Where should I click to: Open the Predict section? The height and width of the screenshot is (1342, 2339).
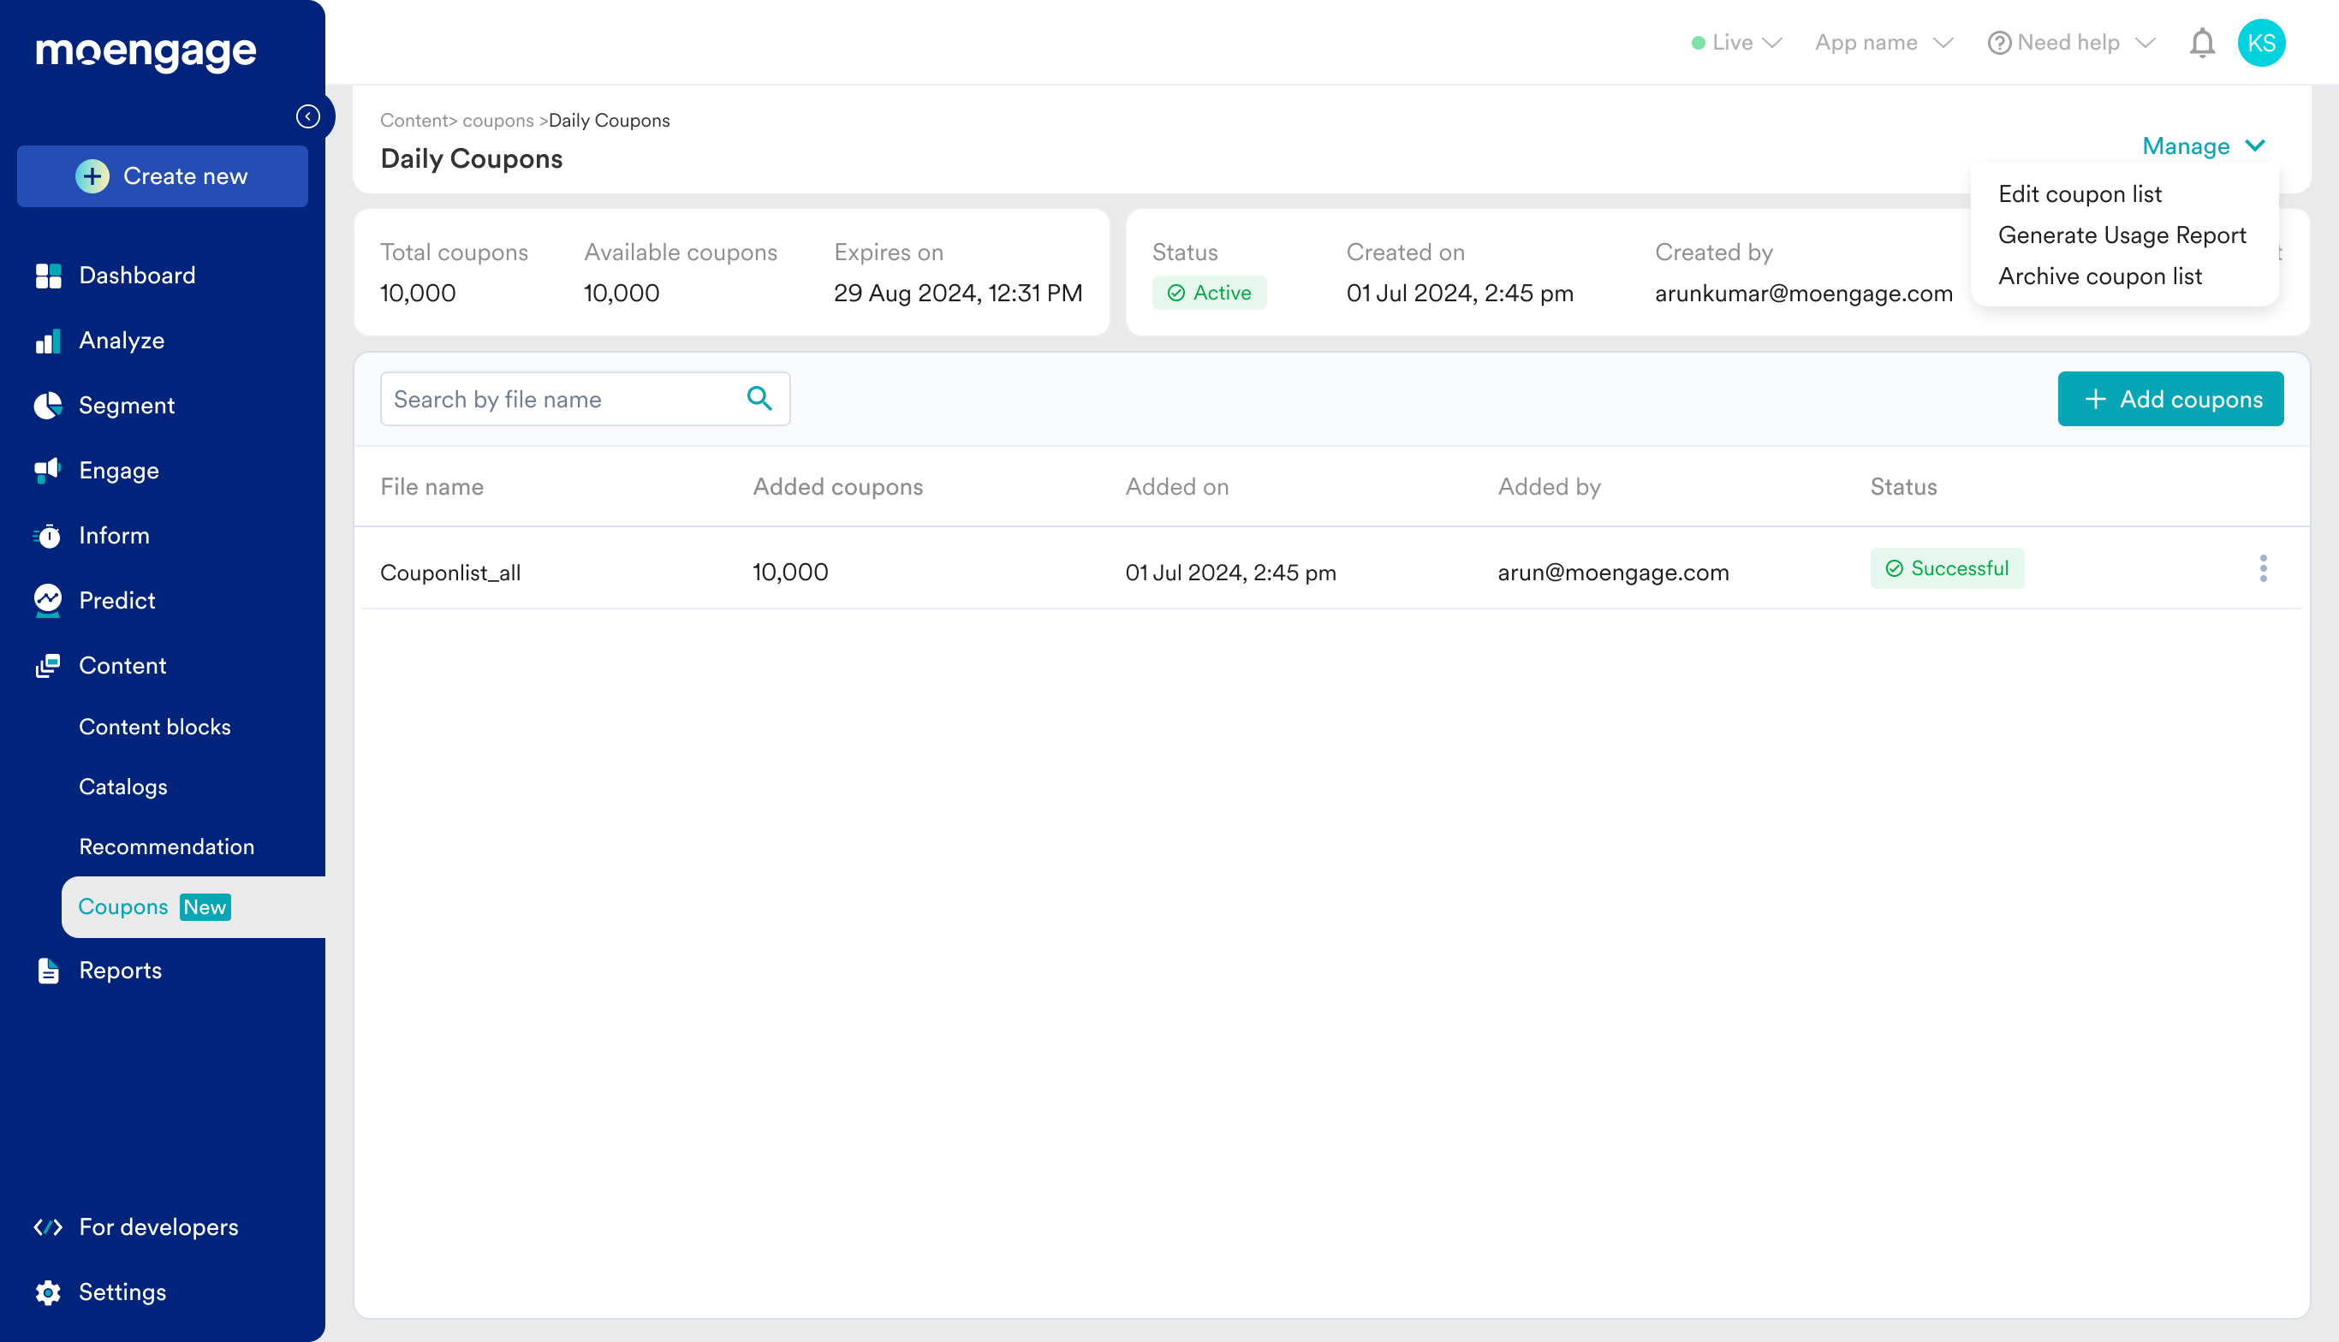(x=116, y=600)
